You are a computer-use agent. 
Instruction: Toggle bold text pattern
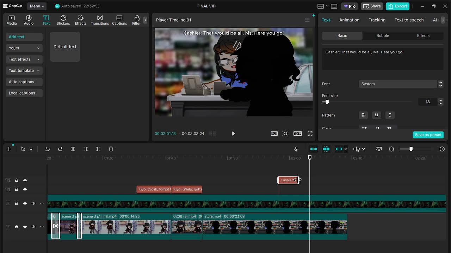pos(363,115)
